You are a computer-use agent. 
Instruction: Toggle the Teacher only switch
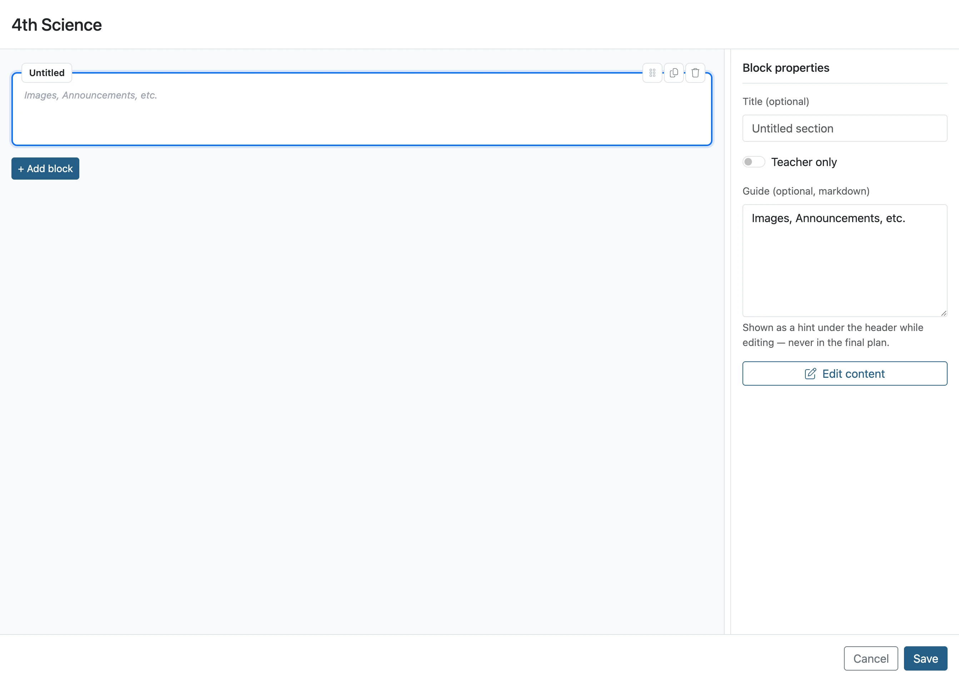754,162
